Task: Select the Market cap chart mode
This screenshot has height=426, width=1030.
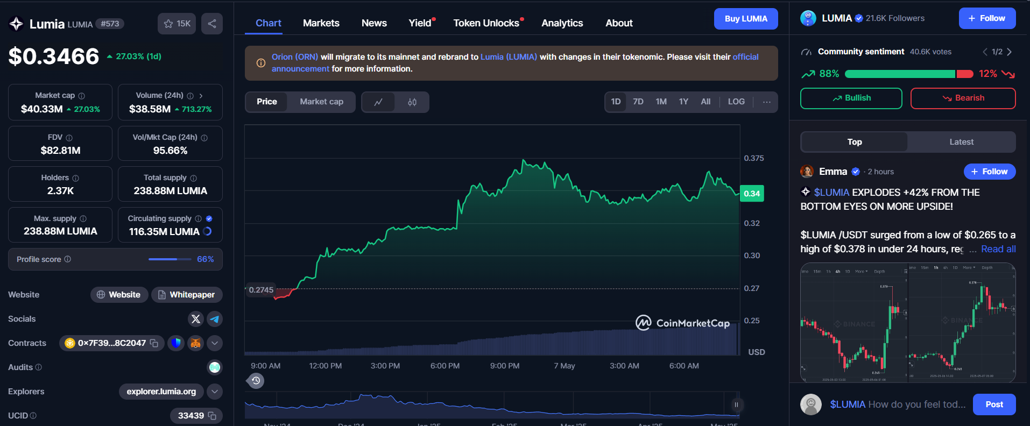Action: click(x=321, y=102)
